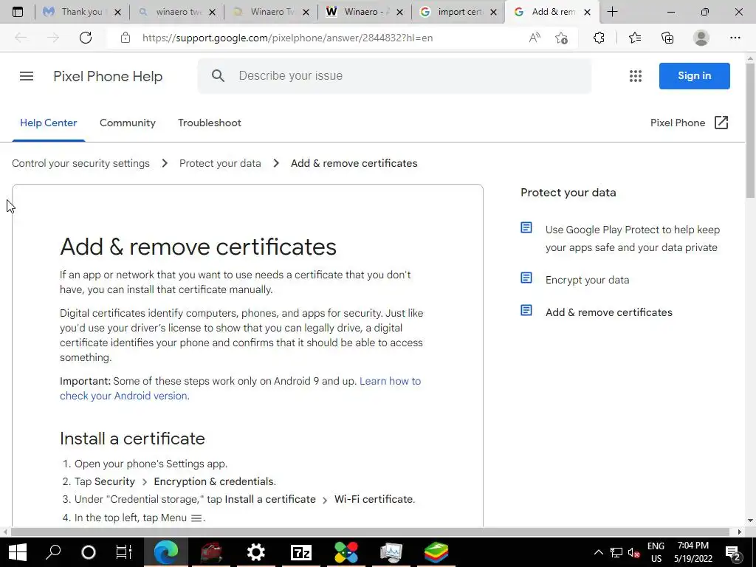Open the browser profile avatar
Viewport: 756px width, 567px height.
tap(701, 38)
